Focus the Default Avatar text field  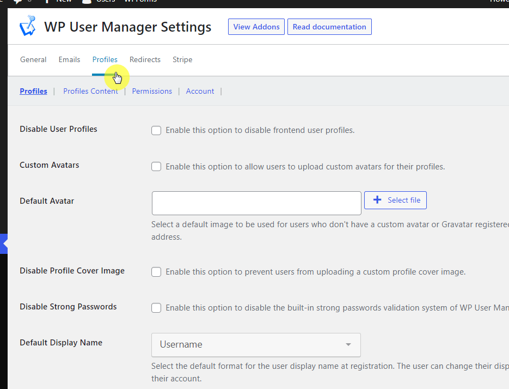click(x=256, y=203)
